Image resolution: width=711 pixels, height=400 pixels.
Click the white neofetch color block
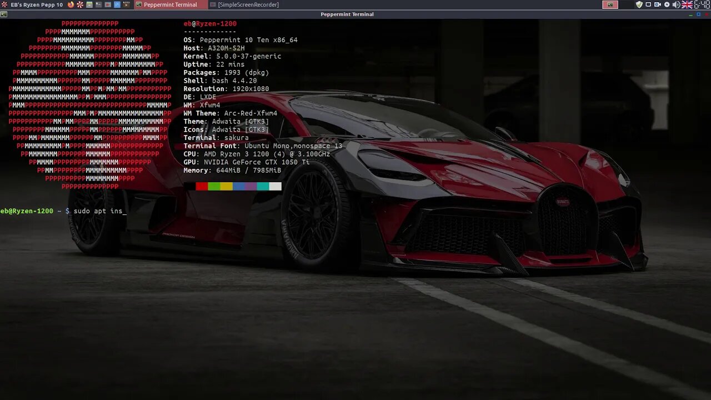[276, 186]
